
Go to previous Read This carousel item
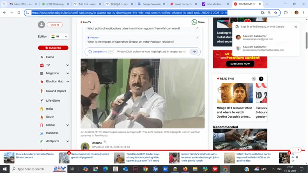click(x=254, y=79)
